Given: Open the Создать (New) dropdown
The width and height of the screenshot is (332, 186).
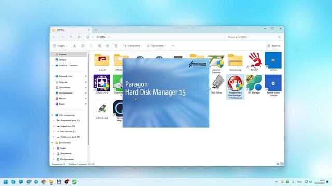Looking at the screenshot, I should 60,46.
